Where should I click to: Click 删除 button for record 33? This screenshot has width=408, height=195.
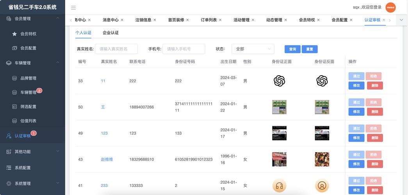coord(375,86)
